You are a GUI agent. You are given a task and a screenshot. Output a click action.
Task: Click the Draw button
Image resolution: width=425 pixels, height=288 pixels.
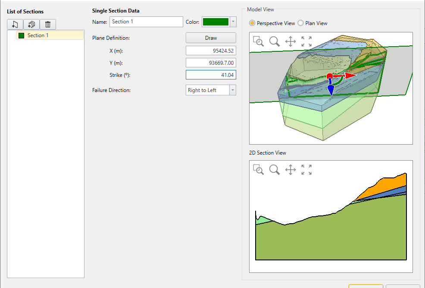[211, 38]
